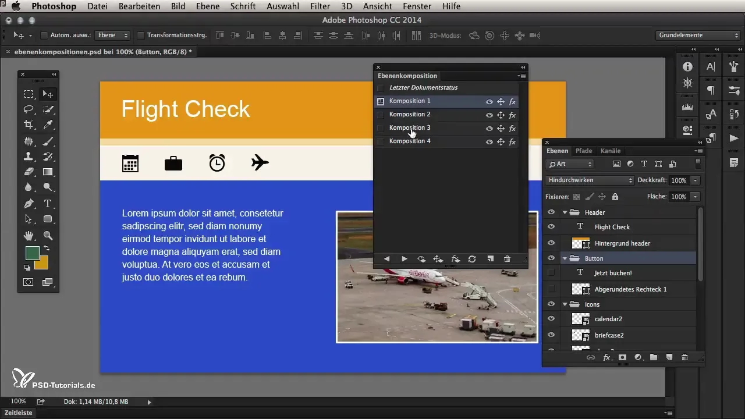The width and height of the screenshot is (745, 419).
Task: Select the Zoom tool in toolbox
Action: coord(48,235)
